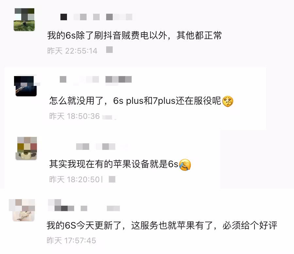Click timestamp 昨天 18:50:36

click(x=74, y=116)
